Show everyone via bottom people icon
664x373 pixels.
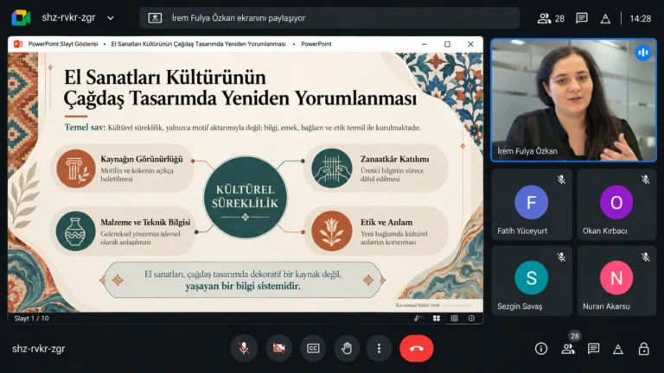[x=568, y=349]
